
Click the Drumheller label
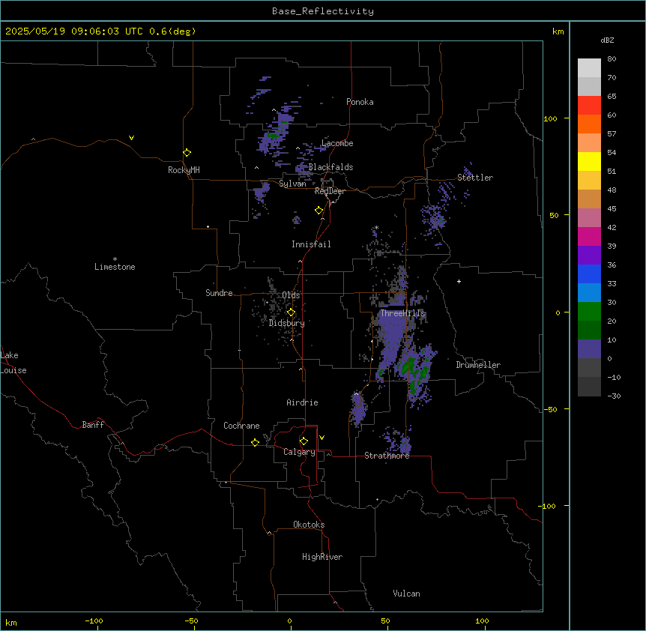pyautogui.click(x=478, y=365)
